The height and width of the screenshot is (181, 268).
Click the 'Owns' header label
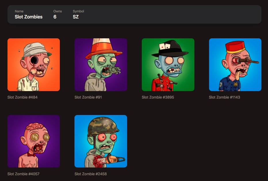[x=58, y=11]
